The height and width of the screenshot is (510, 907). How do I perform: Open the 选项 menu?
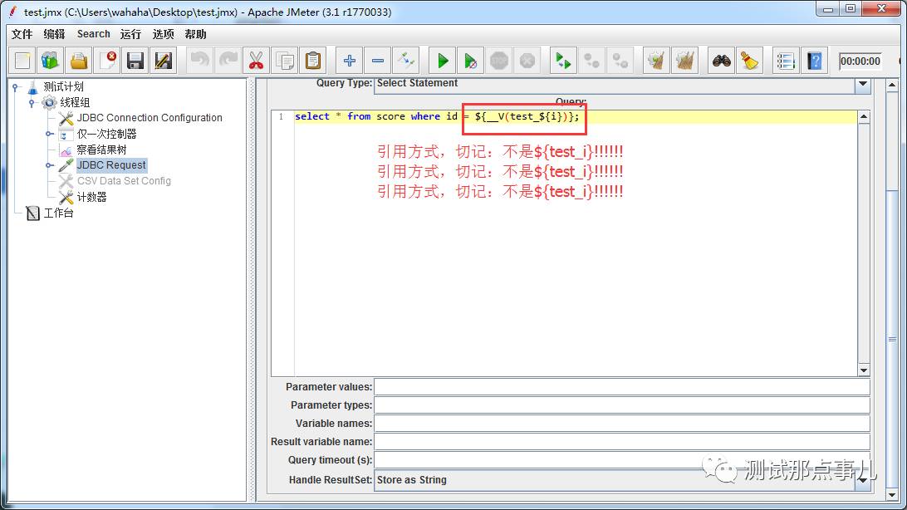click(x=163, y=34)
